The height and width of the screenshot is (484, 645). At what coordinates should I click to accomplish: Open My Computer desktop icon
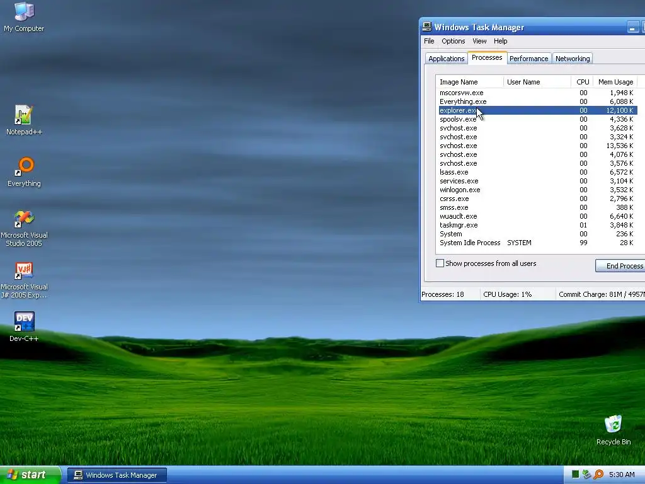[x=24, y=17]
